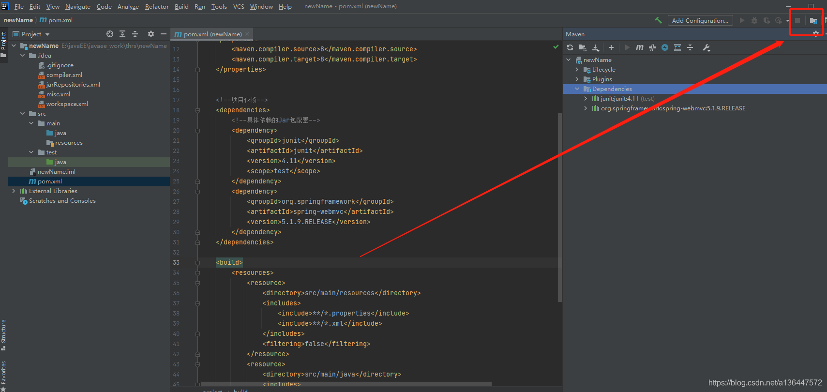Image resolution: width=827 pixels, height=392 pixels.
Task: Collapse all nodes in the Maven panel
Action: click(690, 47)
